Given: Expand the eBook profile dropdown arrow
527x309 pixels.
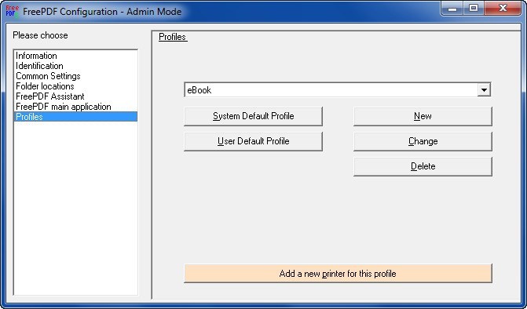Looking at the screenshot, I should 484,90.
